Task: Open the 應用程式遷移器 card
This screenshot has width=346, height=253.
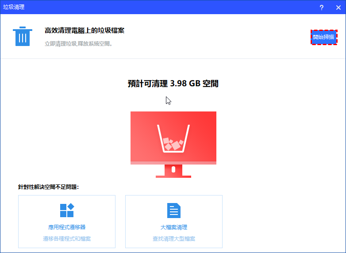Action: pyautogui.click(x=67, y=222)
